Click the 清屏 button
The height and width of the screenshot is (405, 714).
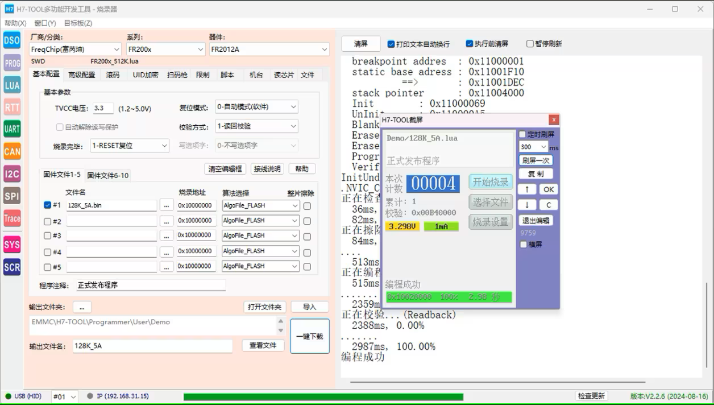click(361, 44)
